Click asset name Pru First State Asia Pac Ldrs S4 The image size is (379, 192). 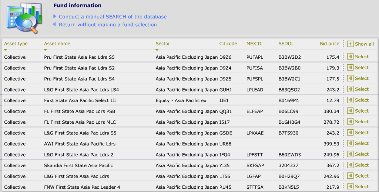79,79
